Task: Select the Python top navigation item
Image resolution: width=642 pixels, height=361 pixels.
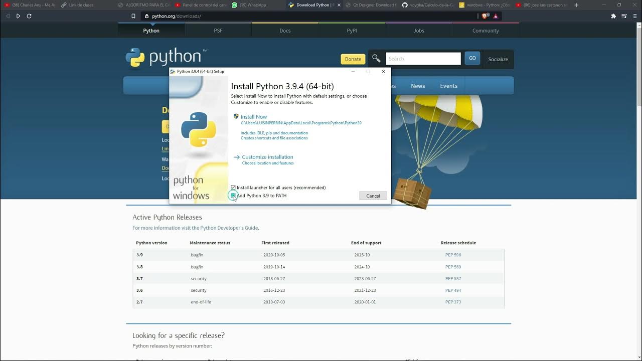Action: tap(151, 31)
